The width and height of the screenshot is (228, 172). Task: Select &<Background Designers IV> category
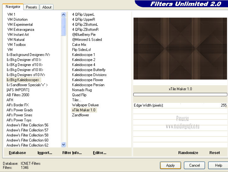28,55
